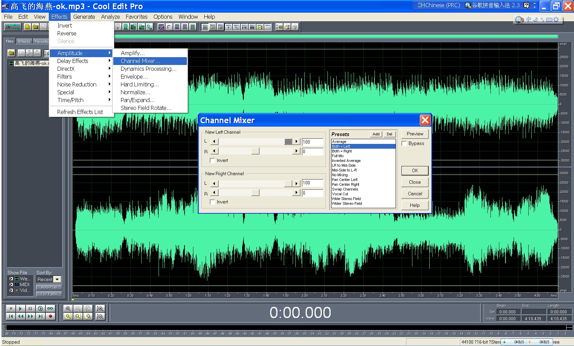Switch to the Effects tab in panel

click(24, 42)
